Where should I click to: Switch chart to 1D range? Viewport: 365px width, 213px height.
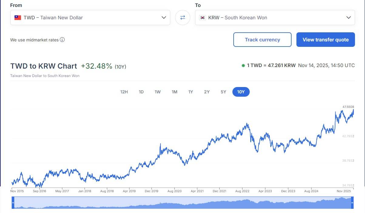141,92
